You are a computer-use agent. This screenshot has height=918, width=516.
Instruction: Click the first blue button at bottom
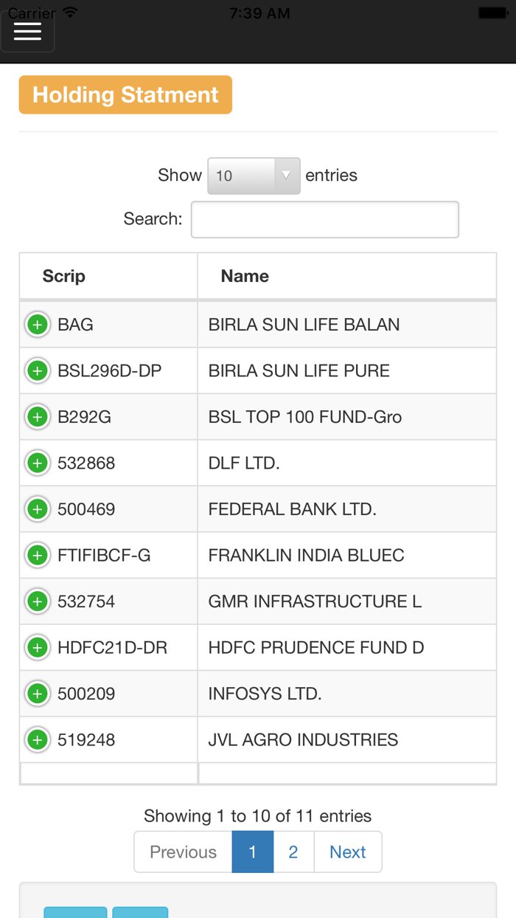click(75, 914)
